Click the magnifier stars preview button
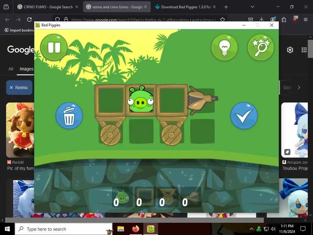Viewport: 313px width, 235px height. pos(261,47)
